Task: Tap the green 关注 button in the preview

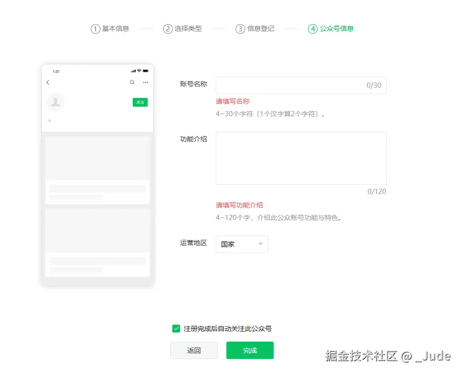Action: [x=140, y=102]
